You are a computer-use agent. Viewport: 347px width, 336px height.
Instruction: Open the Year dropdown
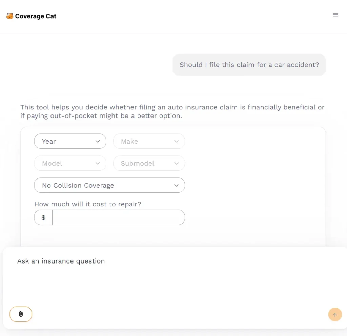[x=70, y=141]
